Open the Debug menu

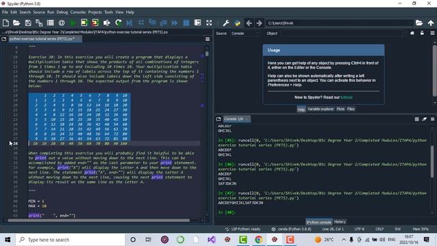pyautogui.click(x=62, y=12)
